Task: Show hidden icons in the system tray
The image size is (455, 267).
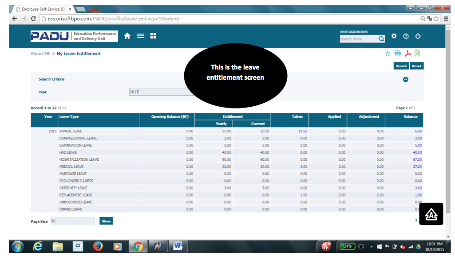Action: click(x=372, y=247)
